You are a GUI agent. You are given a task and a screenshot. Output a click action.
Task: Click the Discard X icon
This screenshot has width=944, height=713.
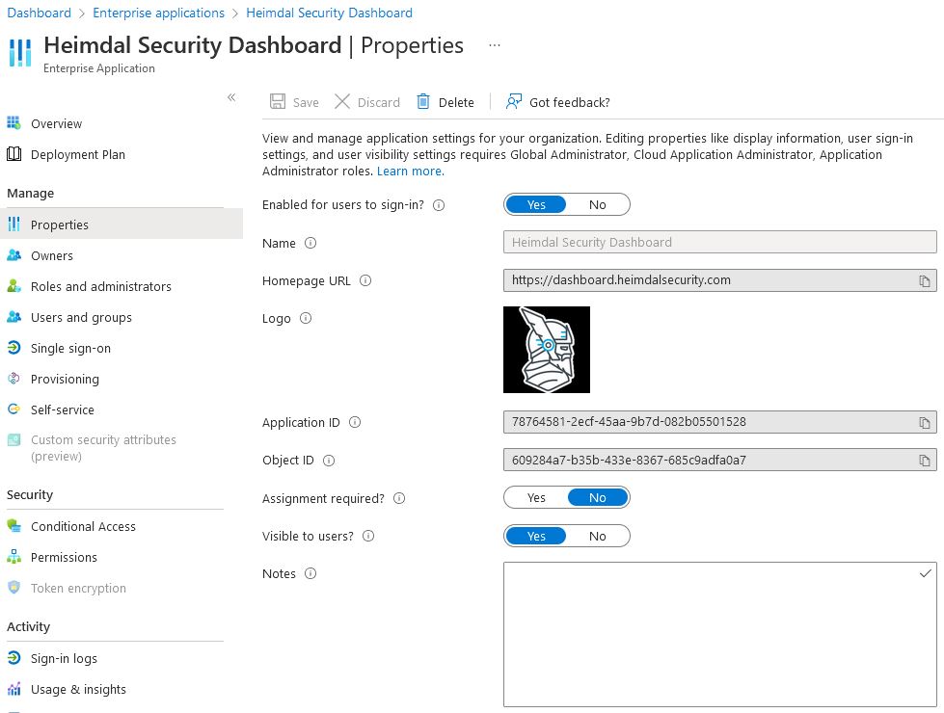point(342,101)
